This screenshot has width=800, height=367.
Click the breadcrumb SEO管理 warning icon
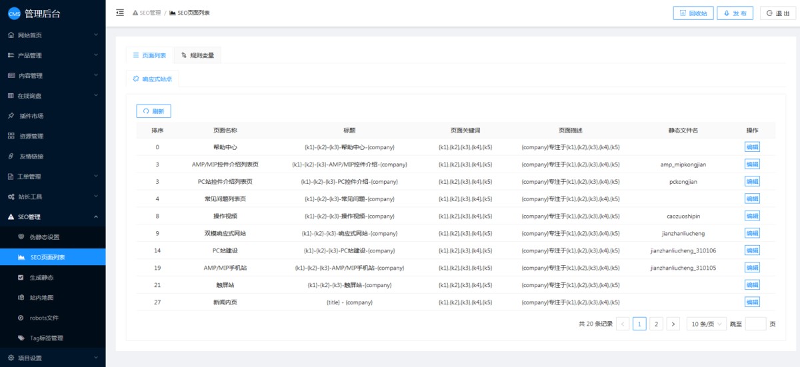[135, 13]
